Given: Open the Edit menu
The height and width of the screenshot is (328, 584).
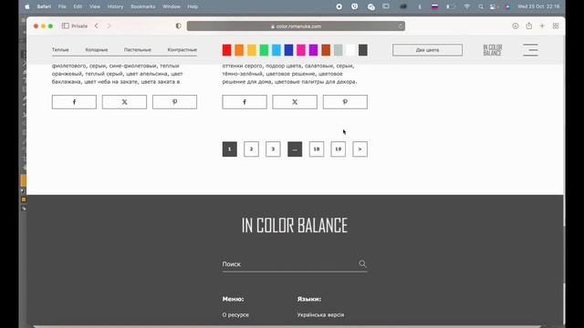Looking at the screenshot, I should click(78, 6).
